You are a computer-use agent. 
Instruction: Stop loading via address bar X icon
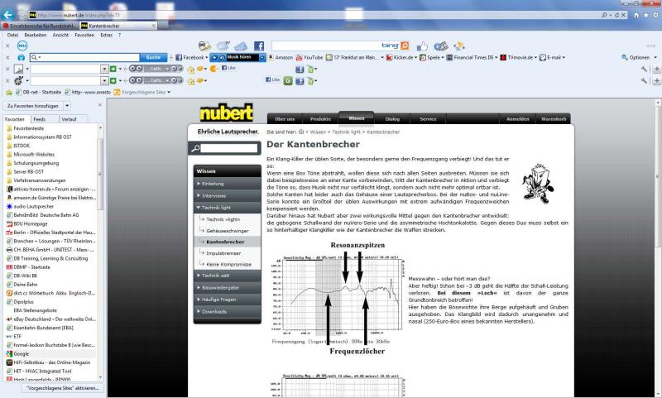[x=623, y=15]
